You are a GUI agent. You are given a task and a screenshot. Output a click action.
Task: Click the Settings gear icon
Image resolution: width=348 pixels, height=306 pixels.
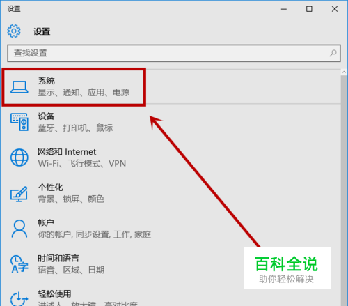coord(14,31)
